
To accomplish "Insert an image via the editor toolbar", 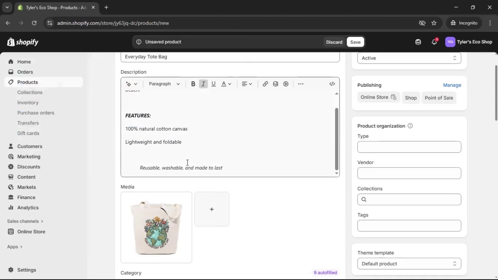I will (275, 84).
